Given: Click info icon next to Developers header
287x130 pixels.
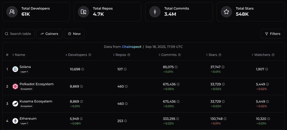Looking at the screenshot, I should (90, 55).
